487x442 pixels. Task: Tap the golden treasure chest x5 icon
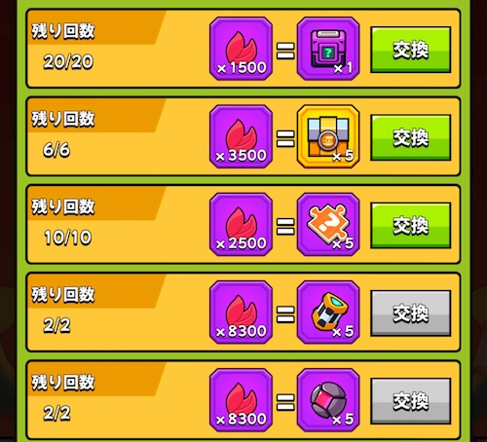[328, 136]
